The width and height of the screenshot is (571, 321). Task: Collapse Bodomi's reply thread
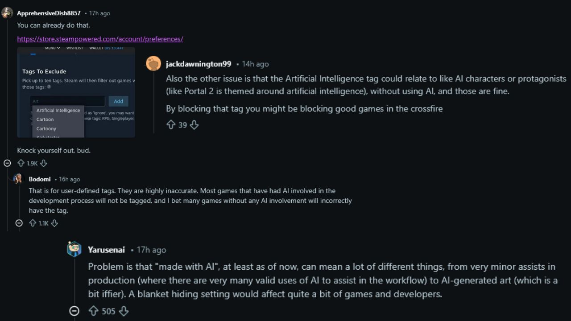19,223
